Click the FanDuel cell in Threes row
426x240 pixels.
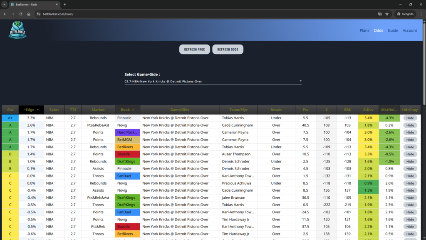point(127,176)
